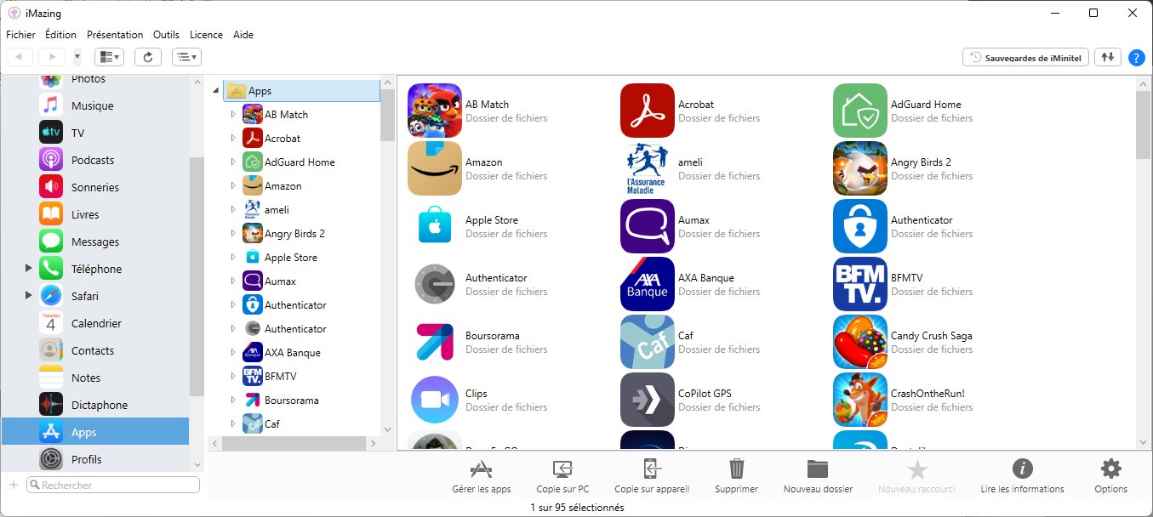The image size is (1153, 517).
Task: Open the transfers arrows button
Action: (x=1107, y=57)
